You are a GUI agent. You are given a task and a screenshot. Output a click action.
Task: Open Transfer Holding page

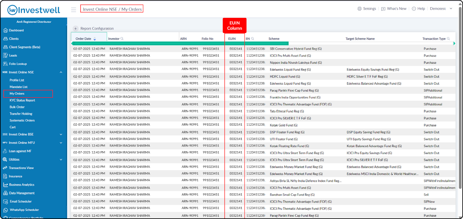21,114
